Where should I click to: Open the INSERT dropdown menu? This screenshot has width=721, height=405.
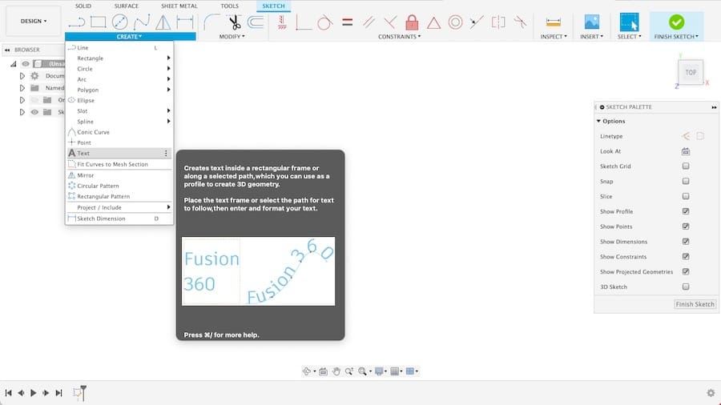[x=591, y=36]
